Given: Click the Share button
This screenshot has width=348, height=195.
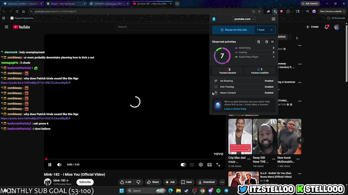Looking at the screenshot, I should 153,182.
